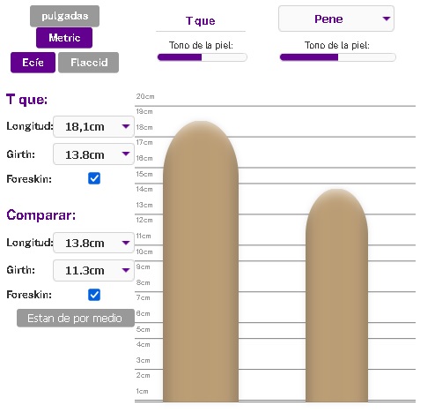Click the Estan de por medio button

point(76,318)
